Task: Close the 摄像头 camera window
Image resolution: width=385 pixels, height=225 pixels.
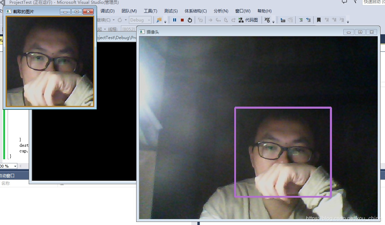Action: coord(372,32)
